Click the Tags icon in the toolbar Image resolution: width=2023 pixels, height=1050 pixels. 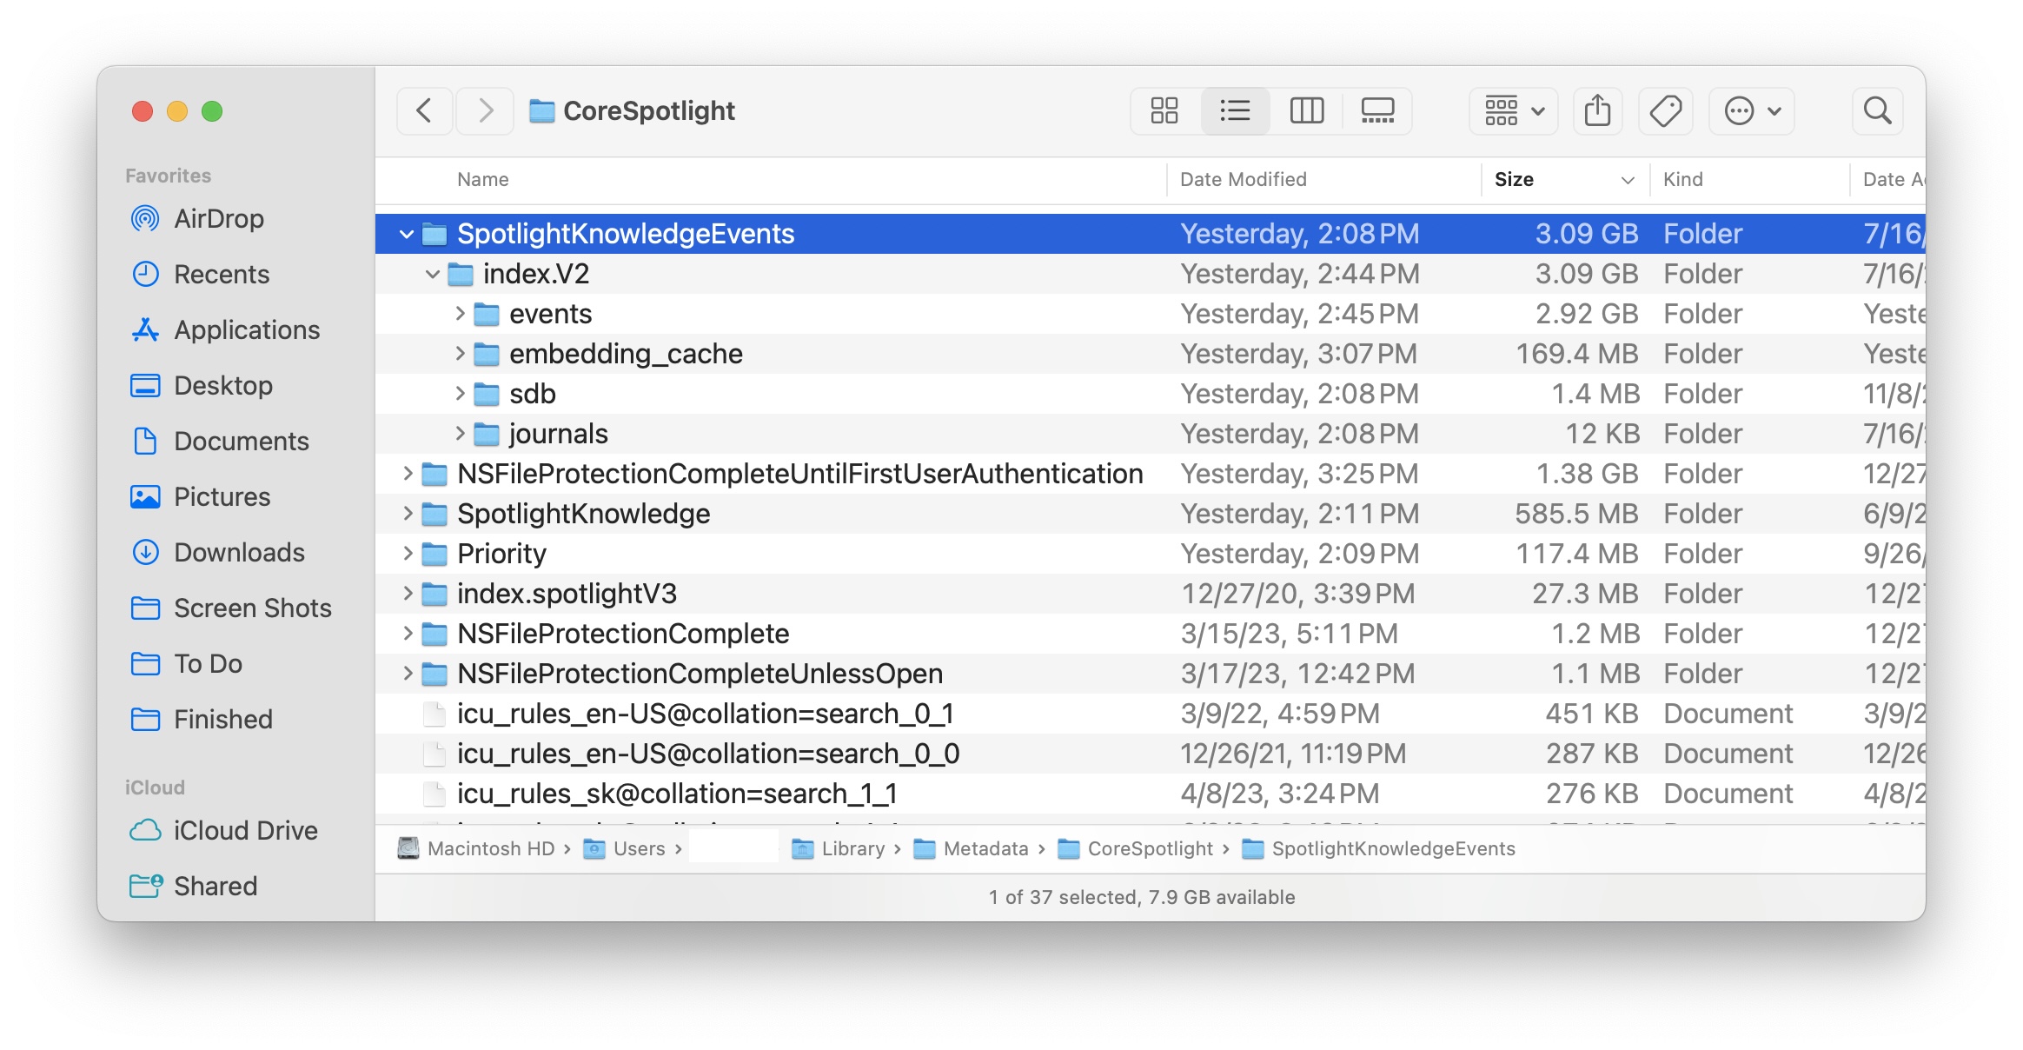click(x=1666, y=110)
